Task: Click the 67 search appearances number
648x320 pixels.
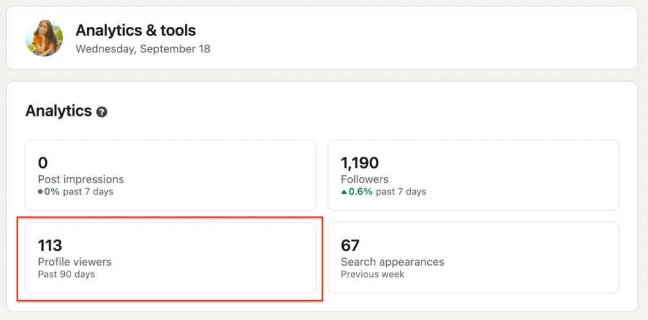Action: pos(350,245)
